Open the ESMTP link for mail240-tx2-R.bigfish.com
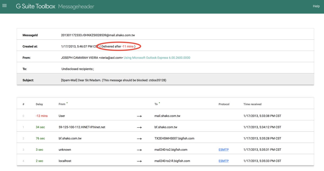This screenshot has height=171, width=324. click(x=223, y=161)
